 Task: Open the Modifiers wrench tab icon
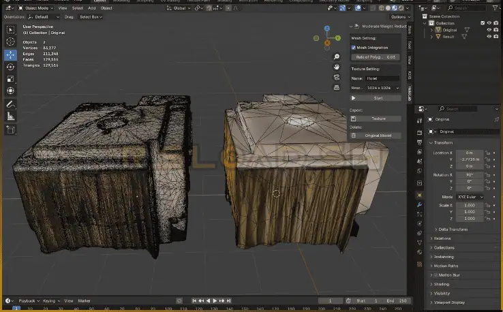419,204
